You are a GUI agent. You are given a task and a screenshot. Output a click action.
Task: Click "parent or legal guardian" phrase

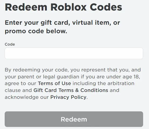[x=48, y=77]
